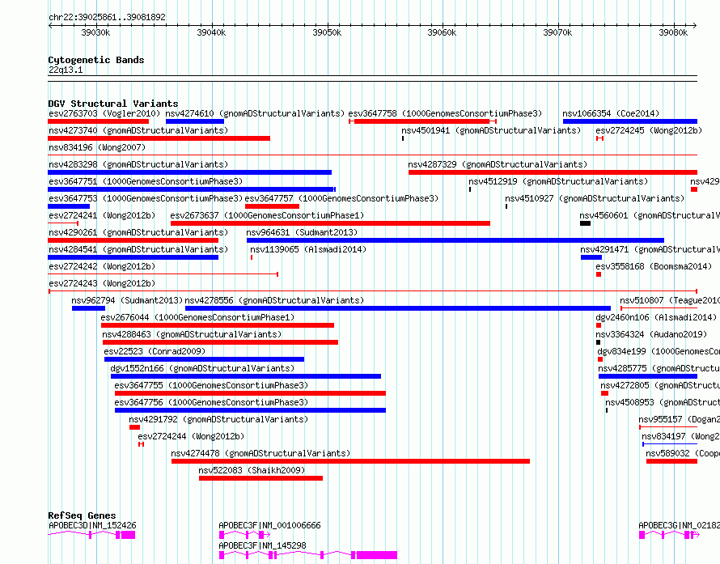Click nsv4272805 gnomAD variant label
The image size is (720, 564).
660,385
